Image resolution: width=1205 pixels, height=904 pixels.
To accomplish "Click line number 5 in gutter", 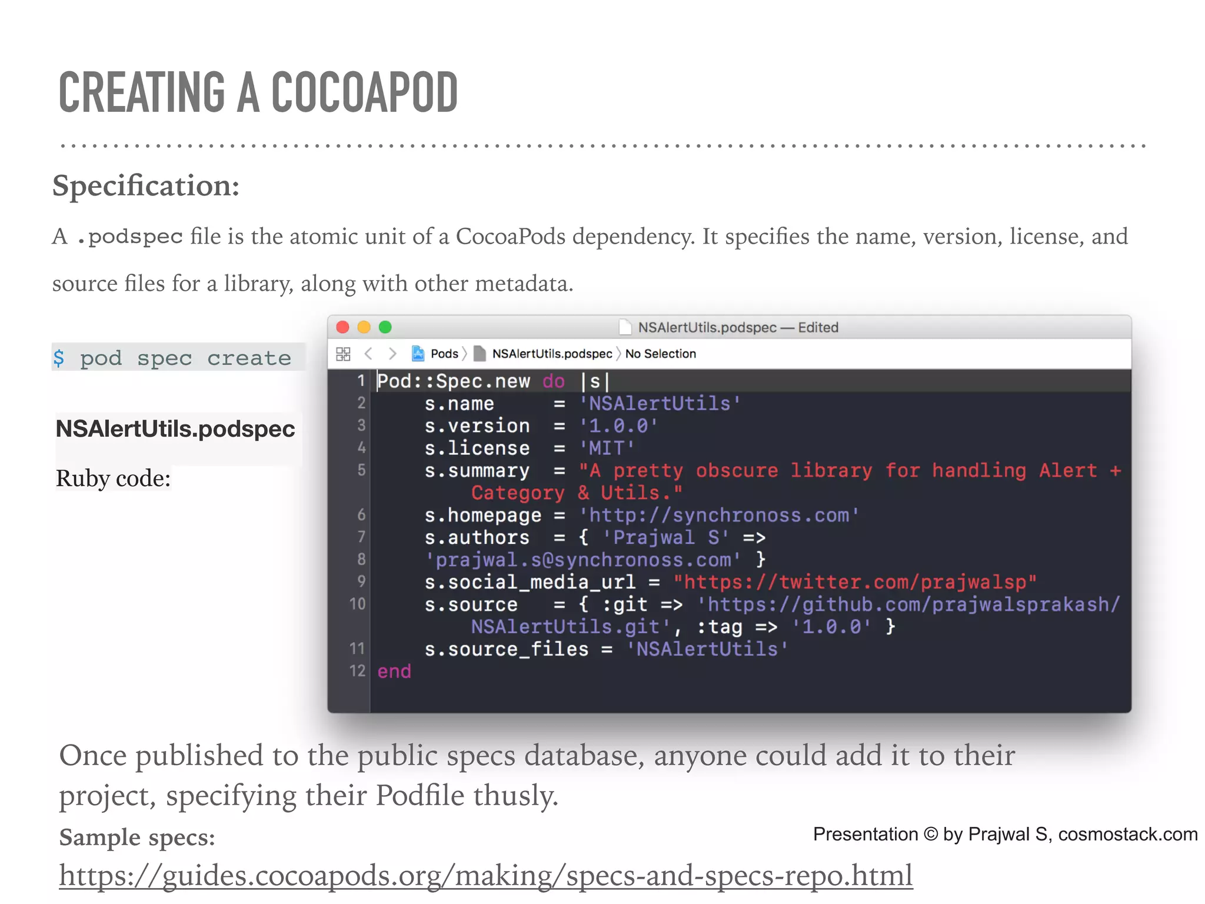I will tap(361, 470).
